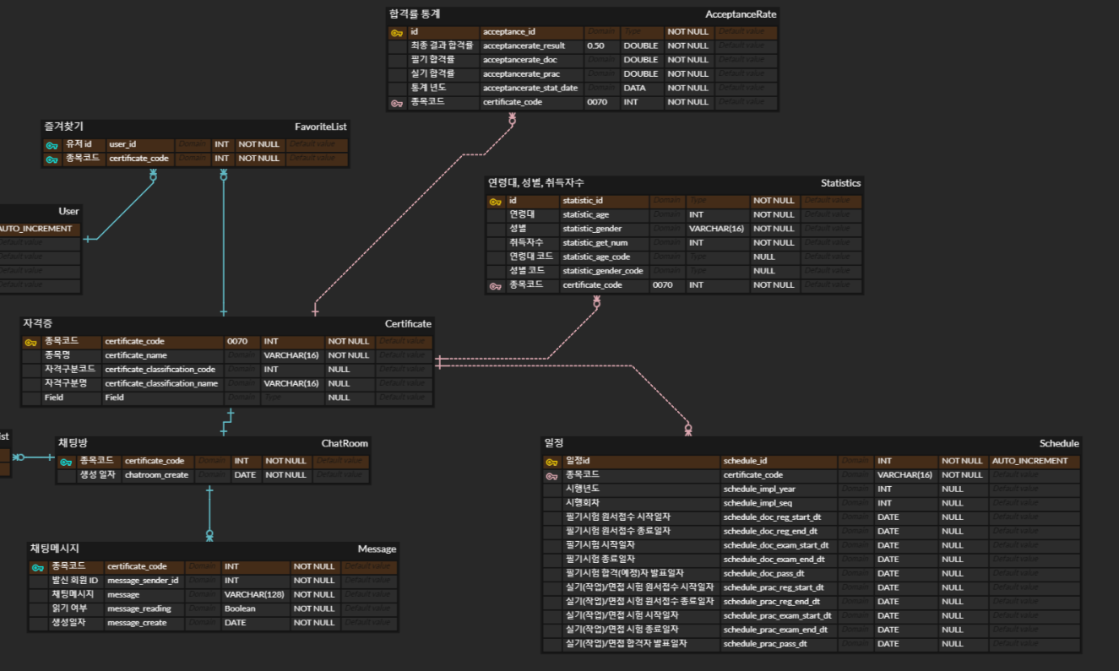Click the statistic_age column name

point(585,215)
